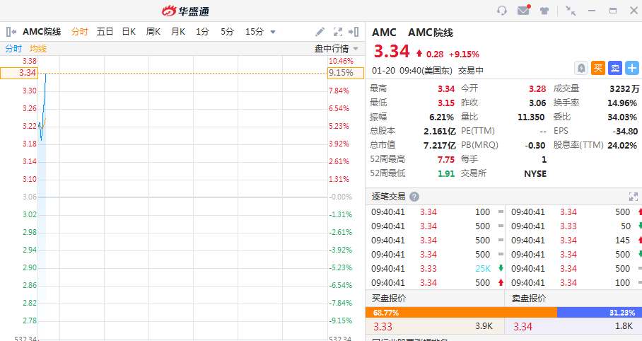The height and width of the screenshot is (341, 642).
Task: Switch to compact window mode icon
Action: click(571, 11)
